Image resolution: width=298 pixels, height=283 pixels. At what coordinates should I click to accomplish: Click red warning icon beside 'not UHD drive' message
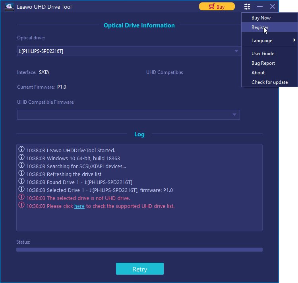coord(21,198)
